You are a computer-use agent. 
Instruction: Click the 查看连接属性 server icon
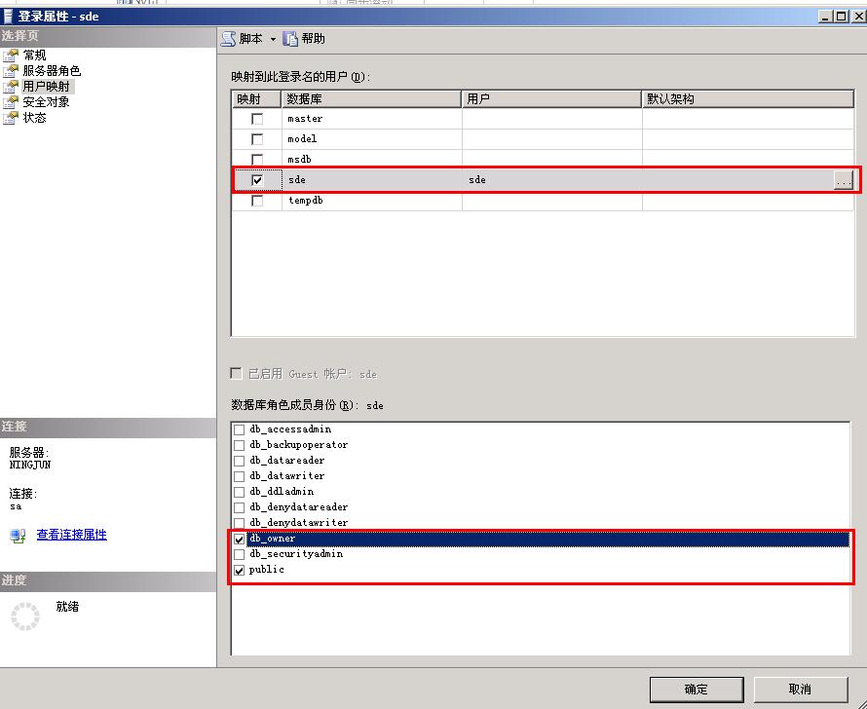click(16, 534)
